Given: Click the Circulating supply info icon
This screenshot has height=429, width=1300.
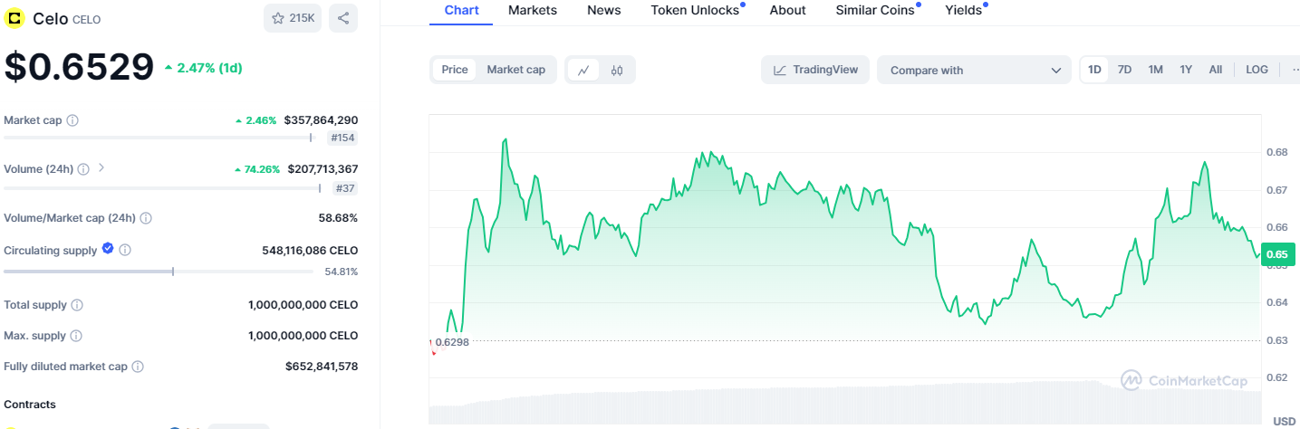Looking at the screenshot, I should click(x=125, y=250).
